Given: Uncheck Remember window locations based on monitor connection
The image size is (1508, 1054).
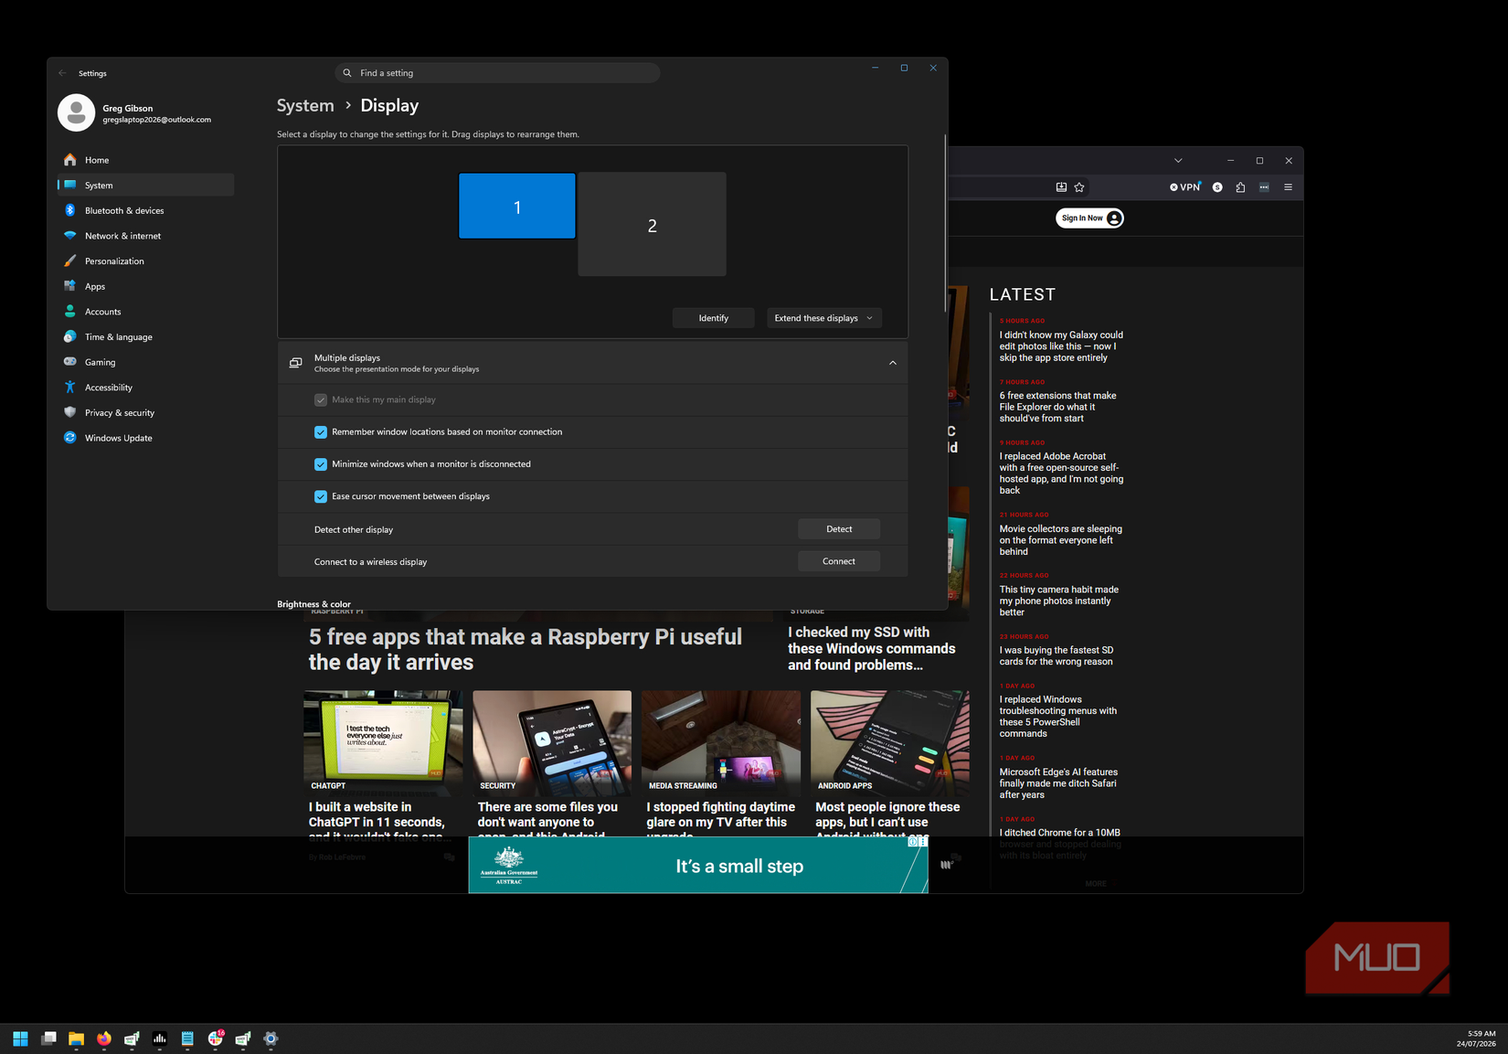Looking at the screenshot, I should pos(321,432).
